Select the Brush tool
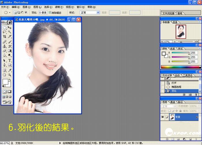 pos(10,42)
